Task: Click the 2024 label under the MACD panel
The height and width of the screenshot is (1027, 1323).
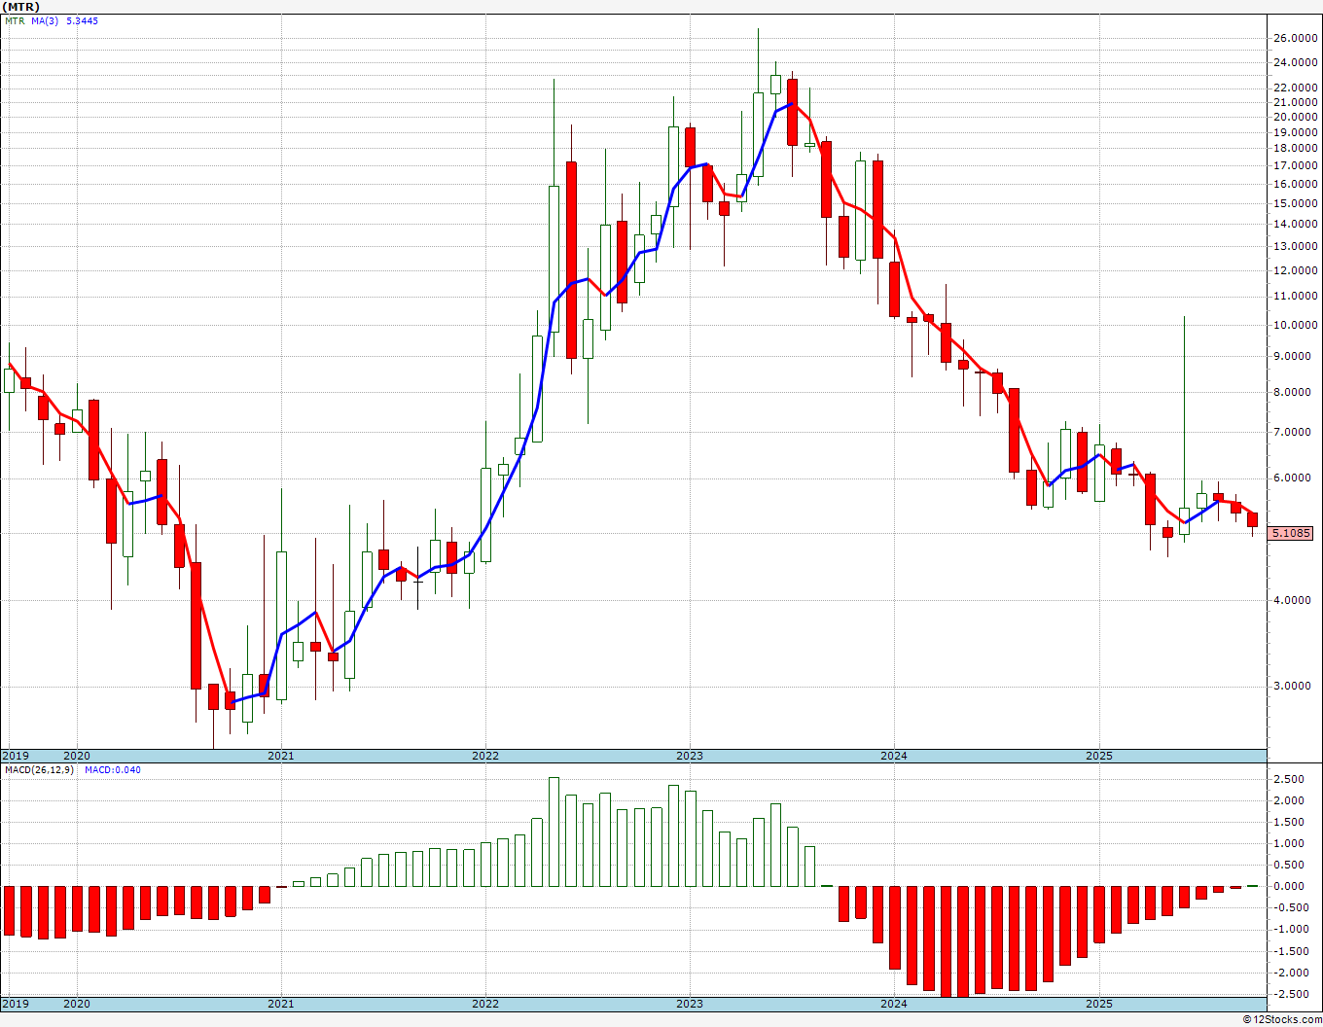Action: tap(894, 1004)
